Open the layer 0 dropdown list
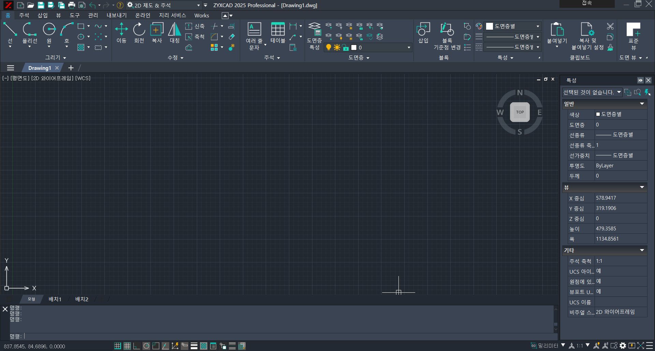 point(409,47)
